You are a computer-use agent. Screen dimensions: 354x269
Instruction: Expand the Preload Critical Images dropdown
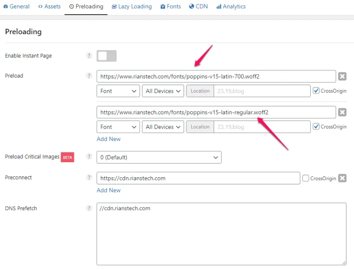coord(159,157)
